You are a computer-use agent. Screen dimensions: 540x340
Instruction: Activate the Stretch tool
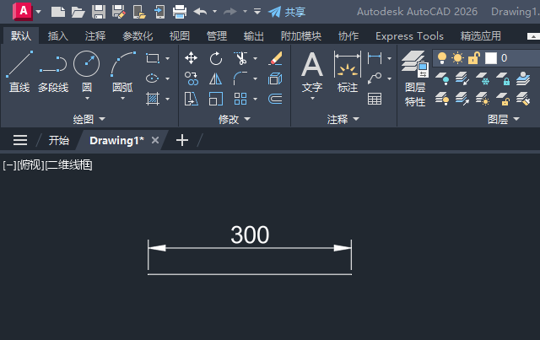coord(192,99)
